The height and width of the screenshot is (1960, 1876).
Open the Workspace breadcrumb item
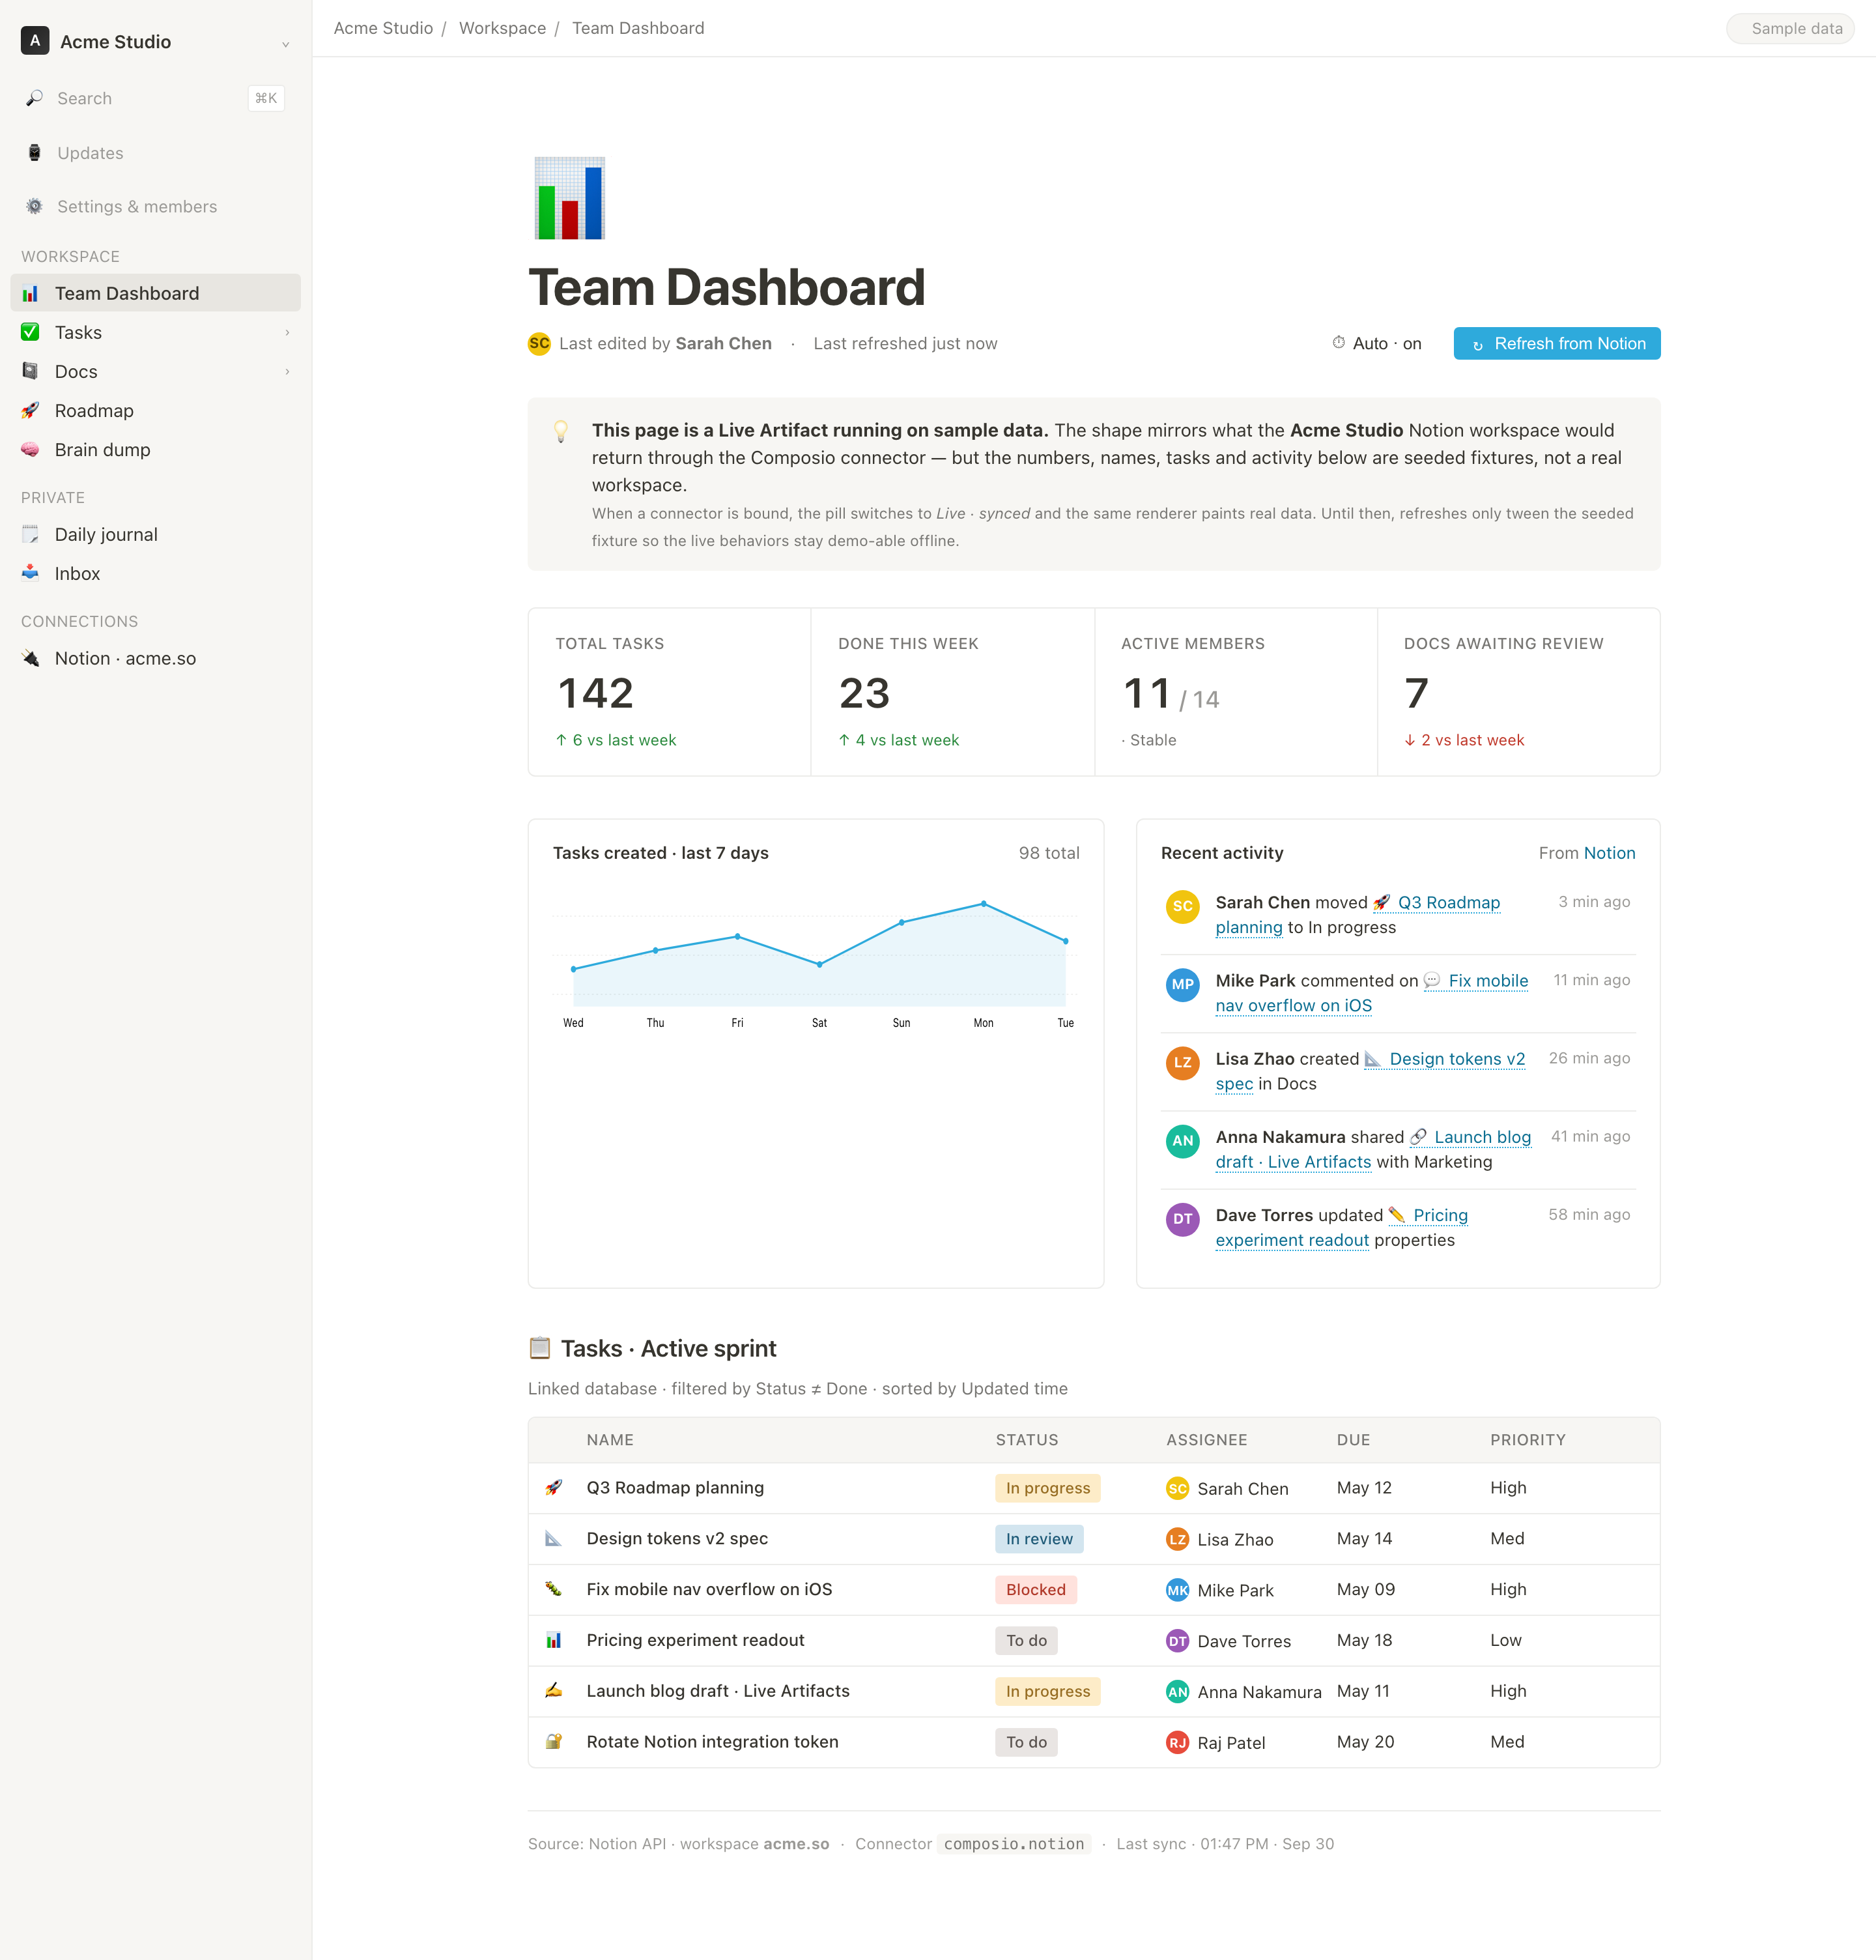tap(502, 28)
